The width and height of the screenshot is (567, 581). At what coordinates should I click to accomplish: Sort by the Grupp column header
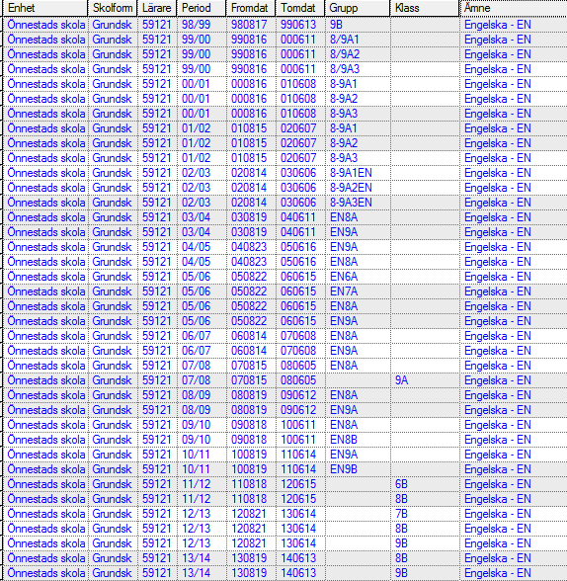(358, 8)
